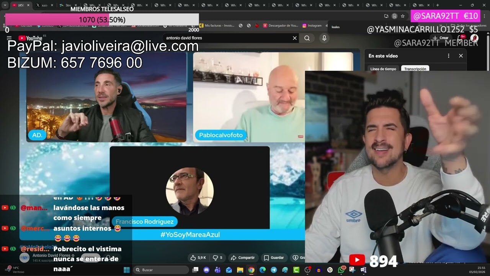Start voice search with microphone icon

324,38
